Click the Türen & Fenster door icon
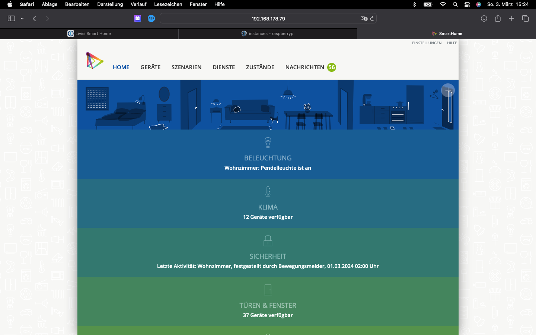The height and width of the screenshot is (335, 536). coord(268,290)
